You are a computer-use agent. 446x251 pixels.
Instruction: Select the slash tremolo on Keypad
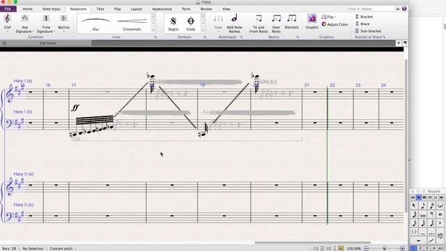coord(431,241)
